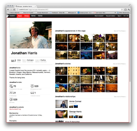Image resolution: width=137 pixels, height=131 pixels.
Task: Open the grid view icon in nav bar
Action: coord(126,16)
